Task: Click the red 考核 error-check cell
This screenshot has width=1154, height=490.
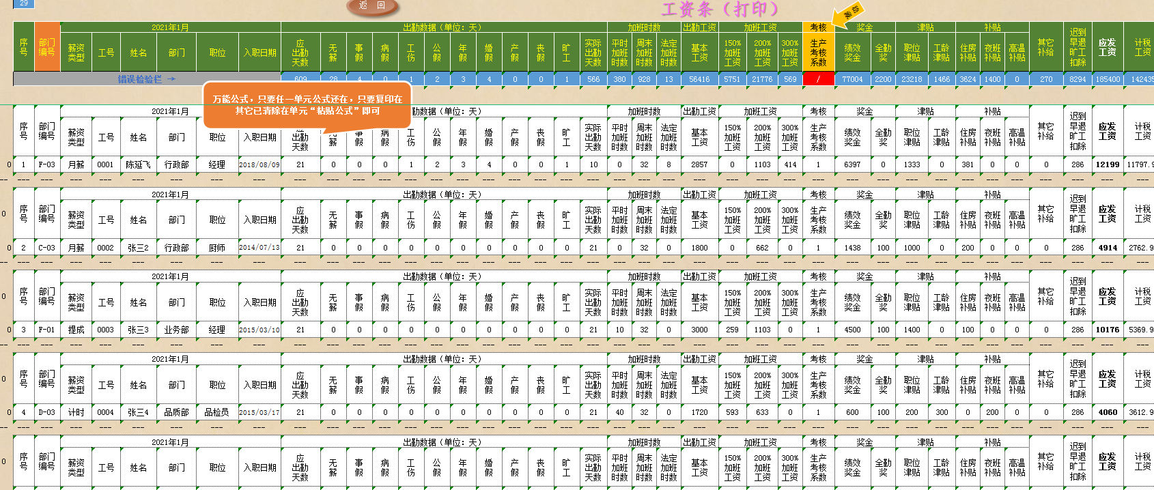Action: tap(818, 79)
